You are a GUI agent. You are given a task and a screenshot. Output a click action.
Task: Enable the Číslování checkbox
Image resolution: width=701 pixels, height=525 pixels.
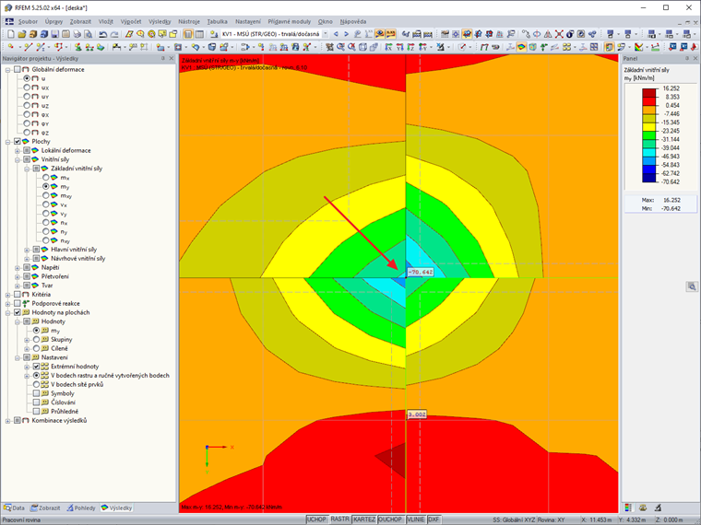[x=37, y=402]
